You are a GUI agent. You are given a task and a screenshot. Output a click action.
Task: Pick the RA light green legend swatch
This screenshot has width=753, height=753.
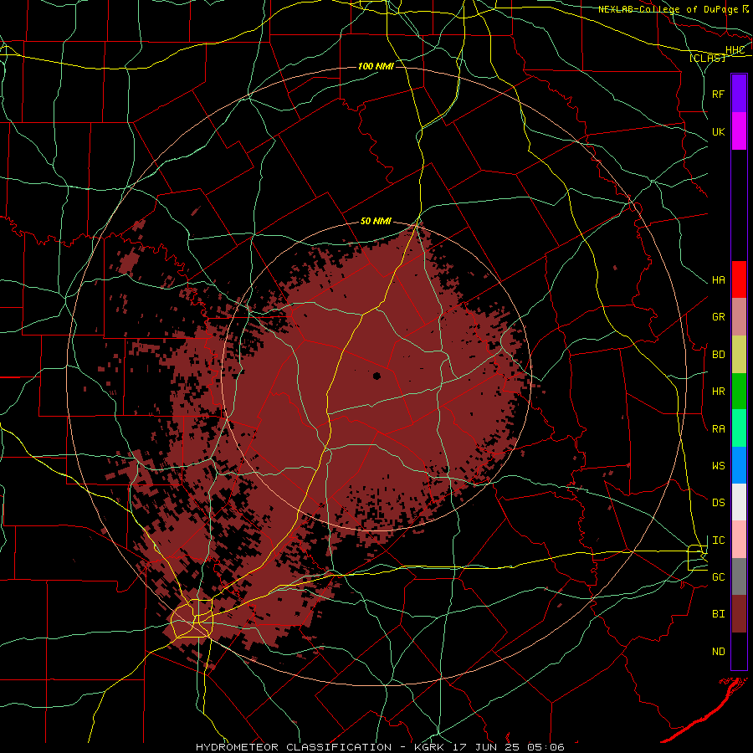739,428
